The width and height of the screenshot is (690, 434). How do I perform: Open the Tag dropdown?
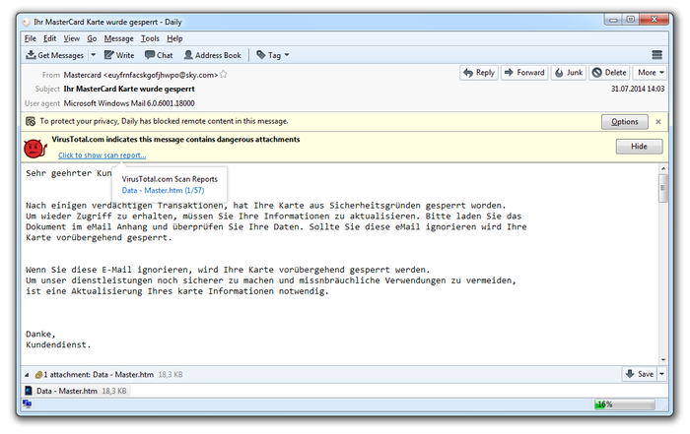pos(273,55)
